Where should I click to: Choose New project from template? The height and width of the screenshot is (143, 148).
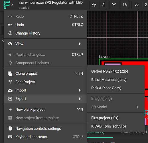click(45, 118)
